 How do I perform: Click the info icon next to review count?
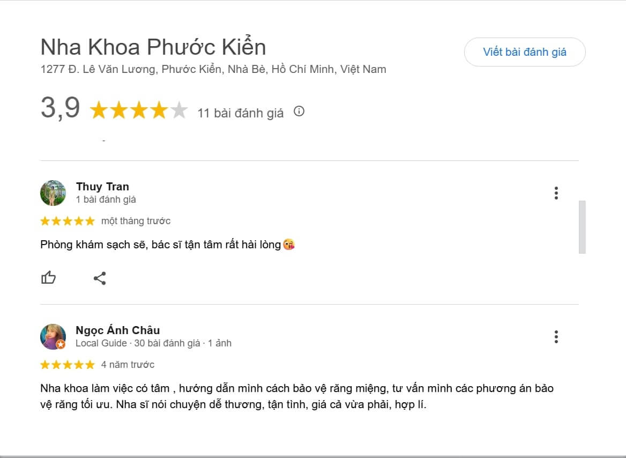point(299,112)
